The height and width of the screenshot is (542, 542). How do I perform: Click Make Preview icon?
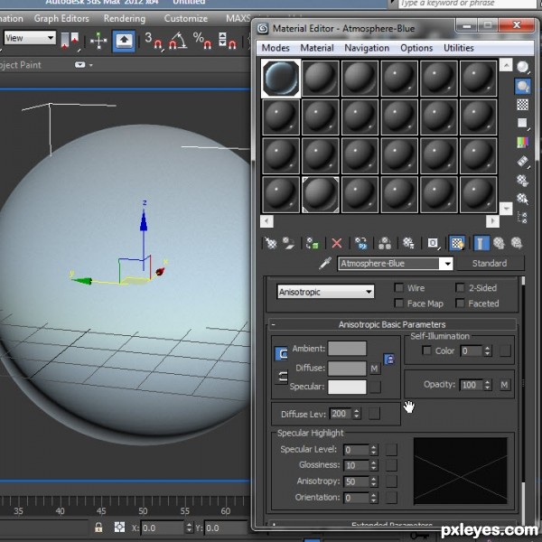click(x=522, y=161)
